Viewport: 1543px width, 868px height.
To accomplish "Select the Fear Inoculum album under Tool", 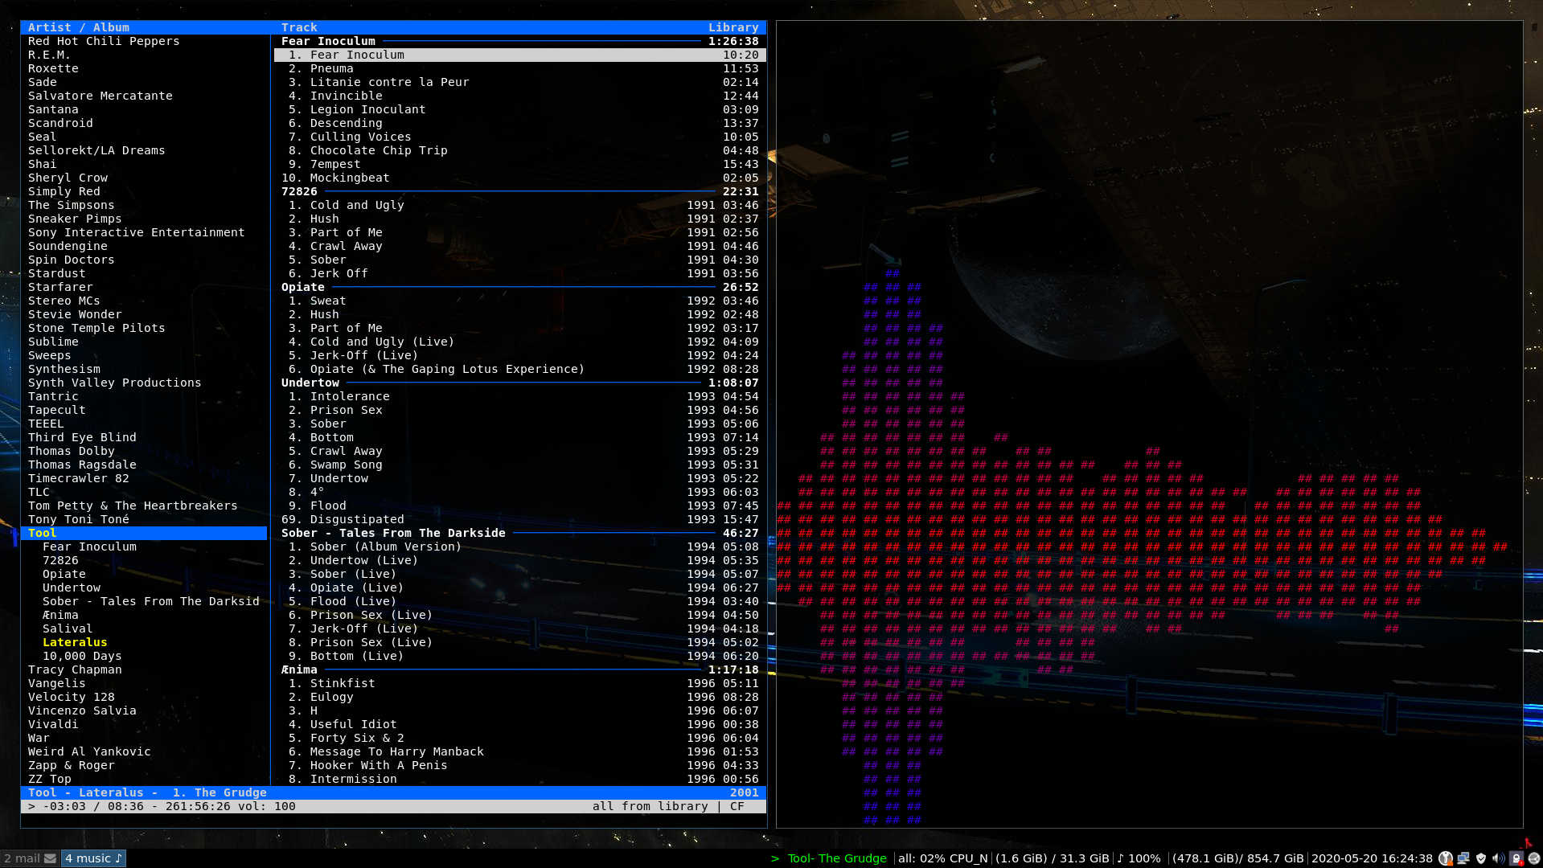I will (89, 547).
